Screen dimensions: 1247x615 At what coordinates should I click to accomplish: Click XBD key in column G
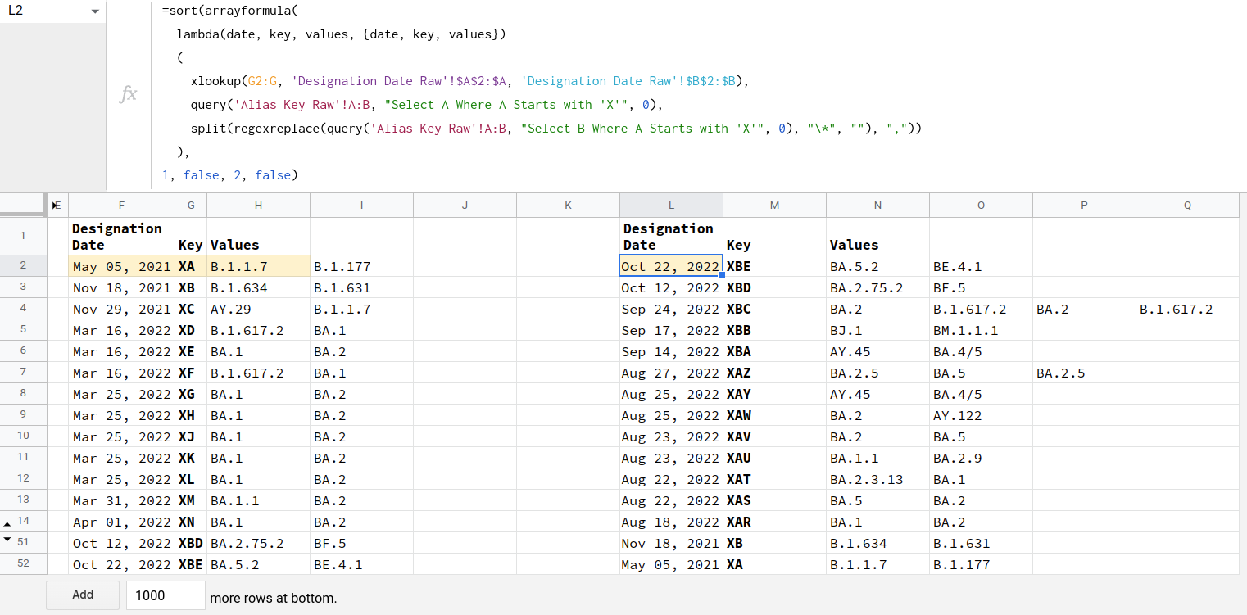tap(191, 543)
